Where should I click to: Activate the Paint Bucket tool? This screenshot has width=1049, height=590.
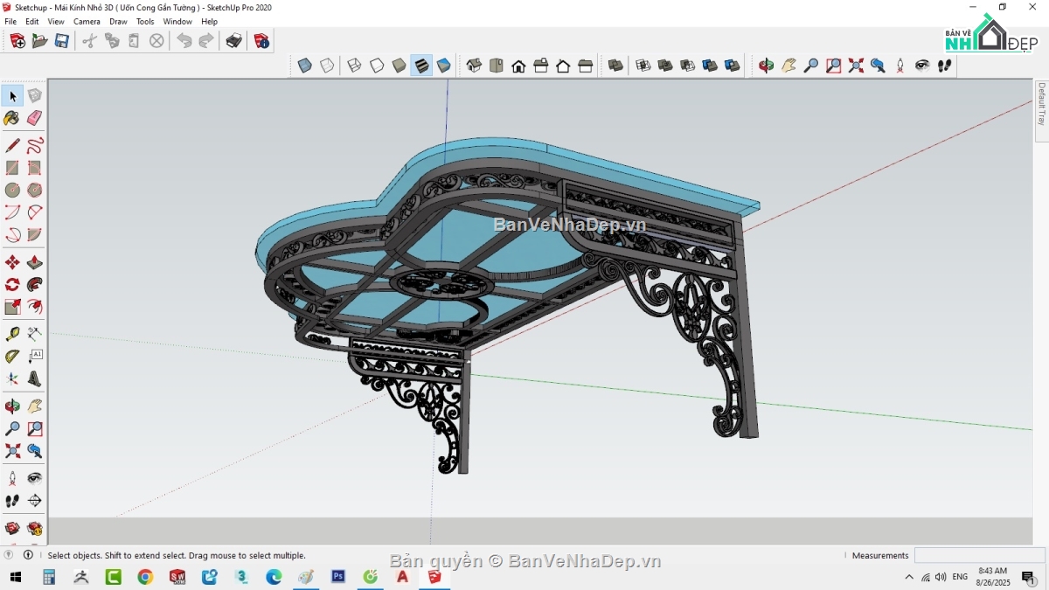tap(12, 118)
